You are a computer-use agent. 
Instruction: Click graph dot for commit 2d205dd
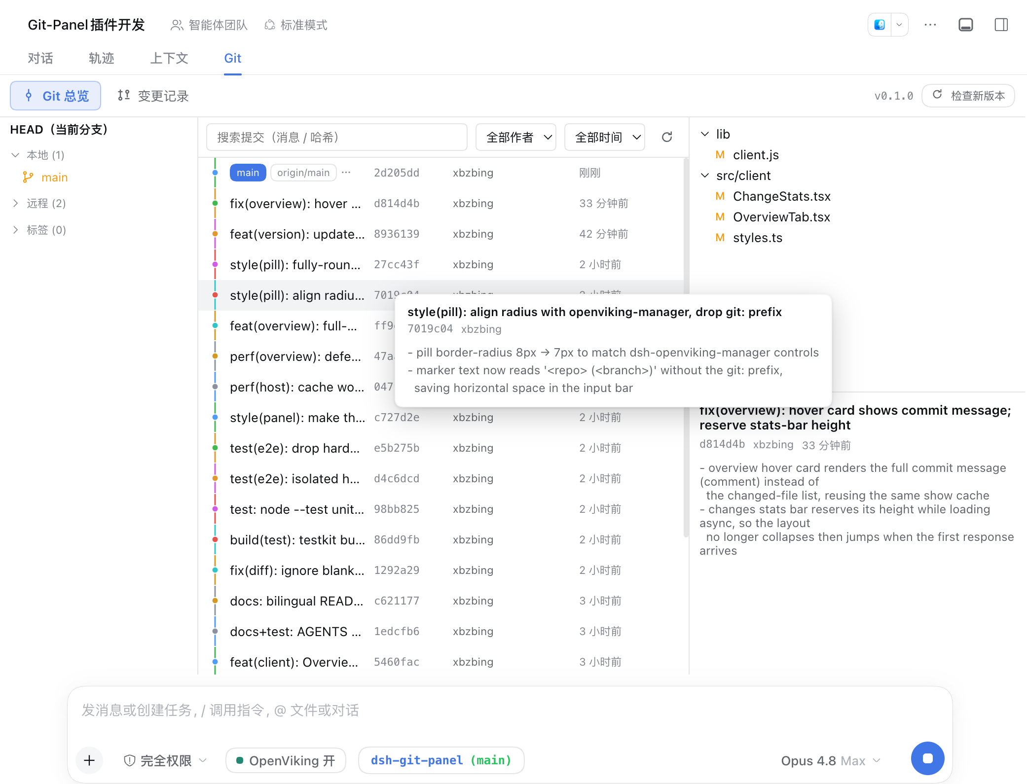click(x=215, y=173)
